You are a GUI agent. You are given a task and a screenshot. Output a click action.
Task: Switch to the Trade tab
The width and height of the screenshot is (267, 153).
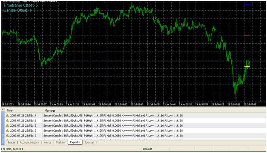coord(11,142)
